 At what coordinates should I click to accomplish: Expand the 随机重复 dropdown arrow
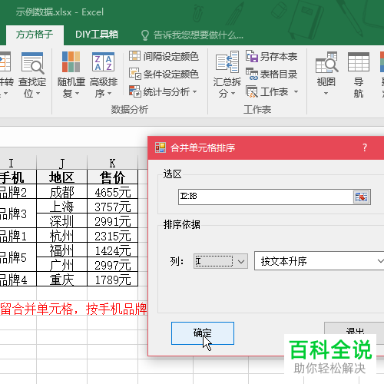[x=77, y=94]
